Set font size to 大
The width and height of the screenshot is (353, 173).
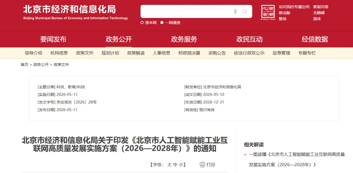[x=169, y=165]
